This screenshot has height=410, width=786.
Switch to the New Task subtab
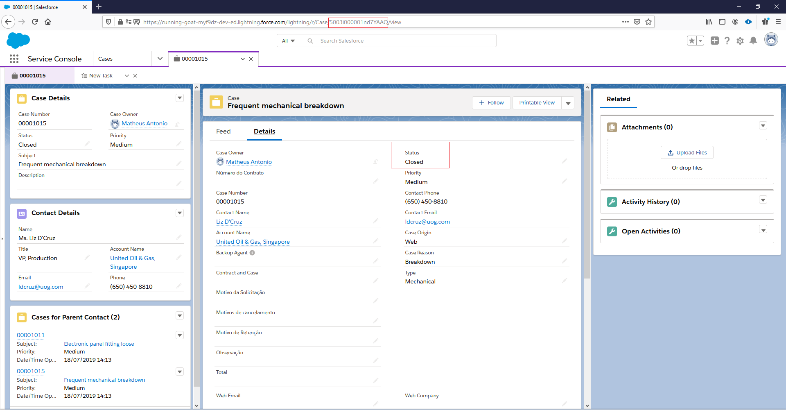click(x=101, y=76)
